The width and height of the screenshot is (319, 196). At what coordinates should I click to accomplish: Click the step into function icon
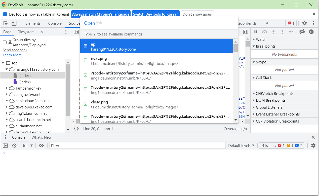tap(273, 32)
